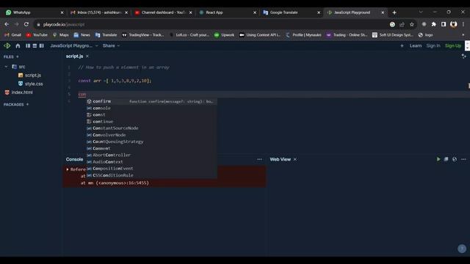The image size is (470, 264).
Task: Choose const from the autocomplete list
Action: click(x=151, y=115)
